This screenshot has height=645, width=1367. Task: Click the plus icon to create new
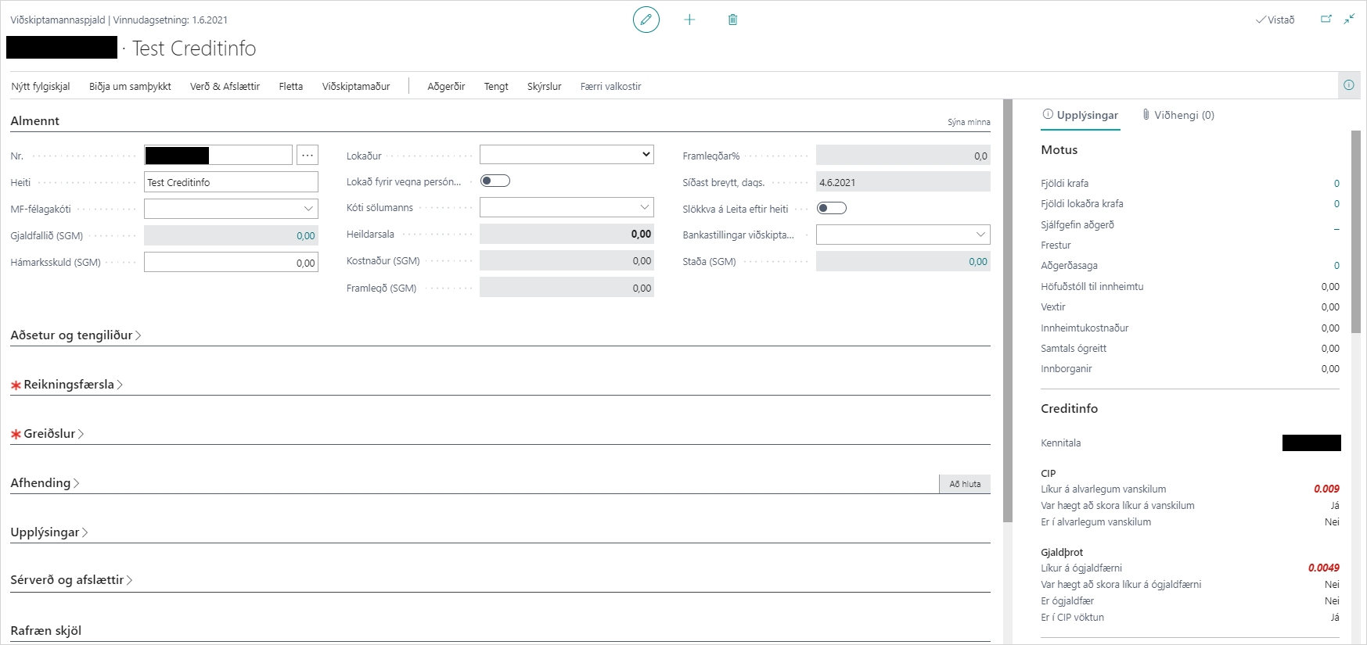[x=689, y=20]
